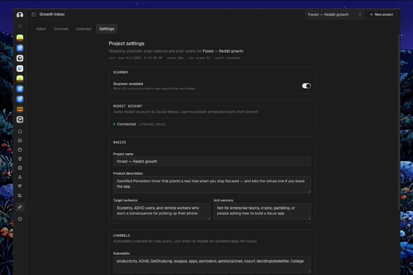Image resolution: width=413 pixels, height=275 pixels.
Task: Open the home icon in sidebar
Action: pyautogui.click(x=20, y=131)
